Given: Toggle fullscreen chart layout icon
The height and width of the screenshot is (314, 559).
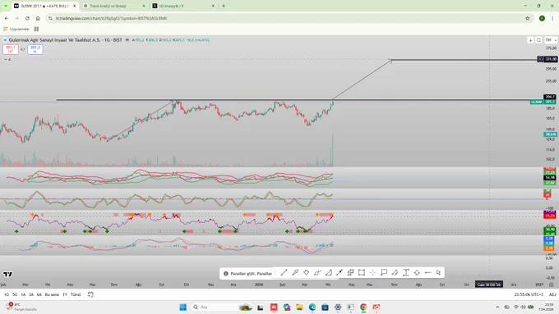Looking at the screenshot, I should click(538, 40).
